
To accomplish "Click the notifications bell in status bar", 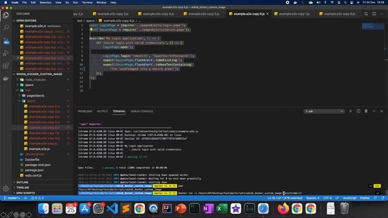I will click(383, 198).
